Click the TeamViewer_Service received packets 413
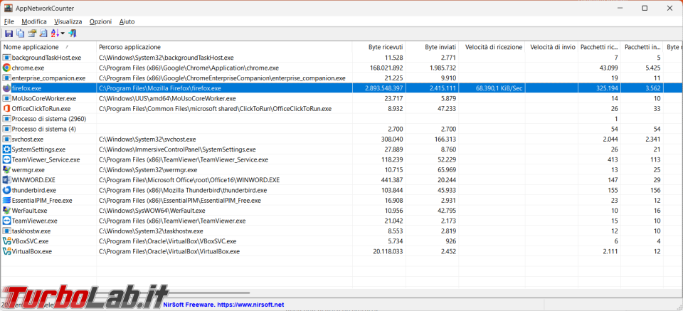Screen dimensions: 683x311 [x=613, y=159]
